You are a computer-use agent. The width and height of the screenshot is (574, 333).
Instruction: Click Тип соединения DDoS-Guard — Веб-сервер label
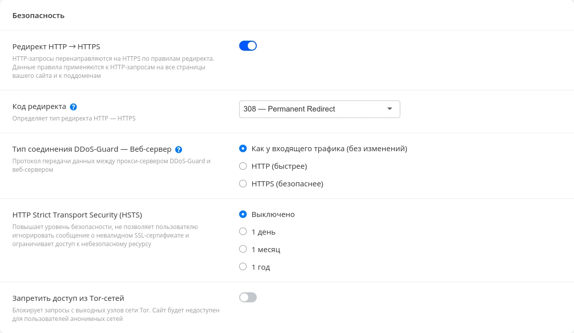pyautogui.click(x=92, y=149)
